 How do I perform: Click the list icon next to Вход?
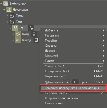34,34
